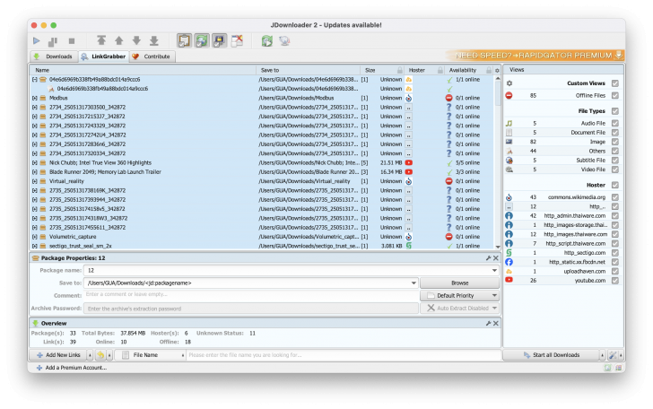The image size is (653, 409).
Task: Toggle auto reconnect toolbar icon
Action: [202, 41]
